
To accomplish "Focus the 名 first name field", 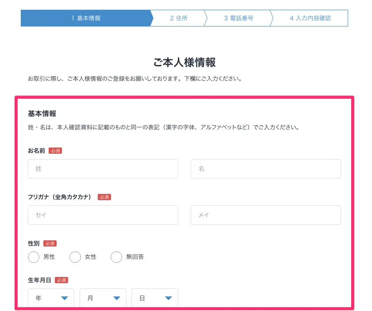I will point(266,169).
